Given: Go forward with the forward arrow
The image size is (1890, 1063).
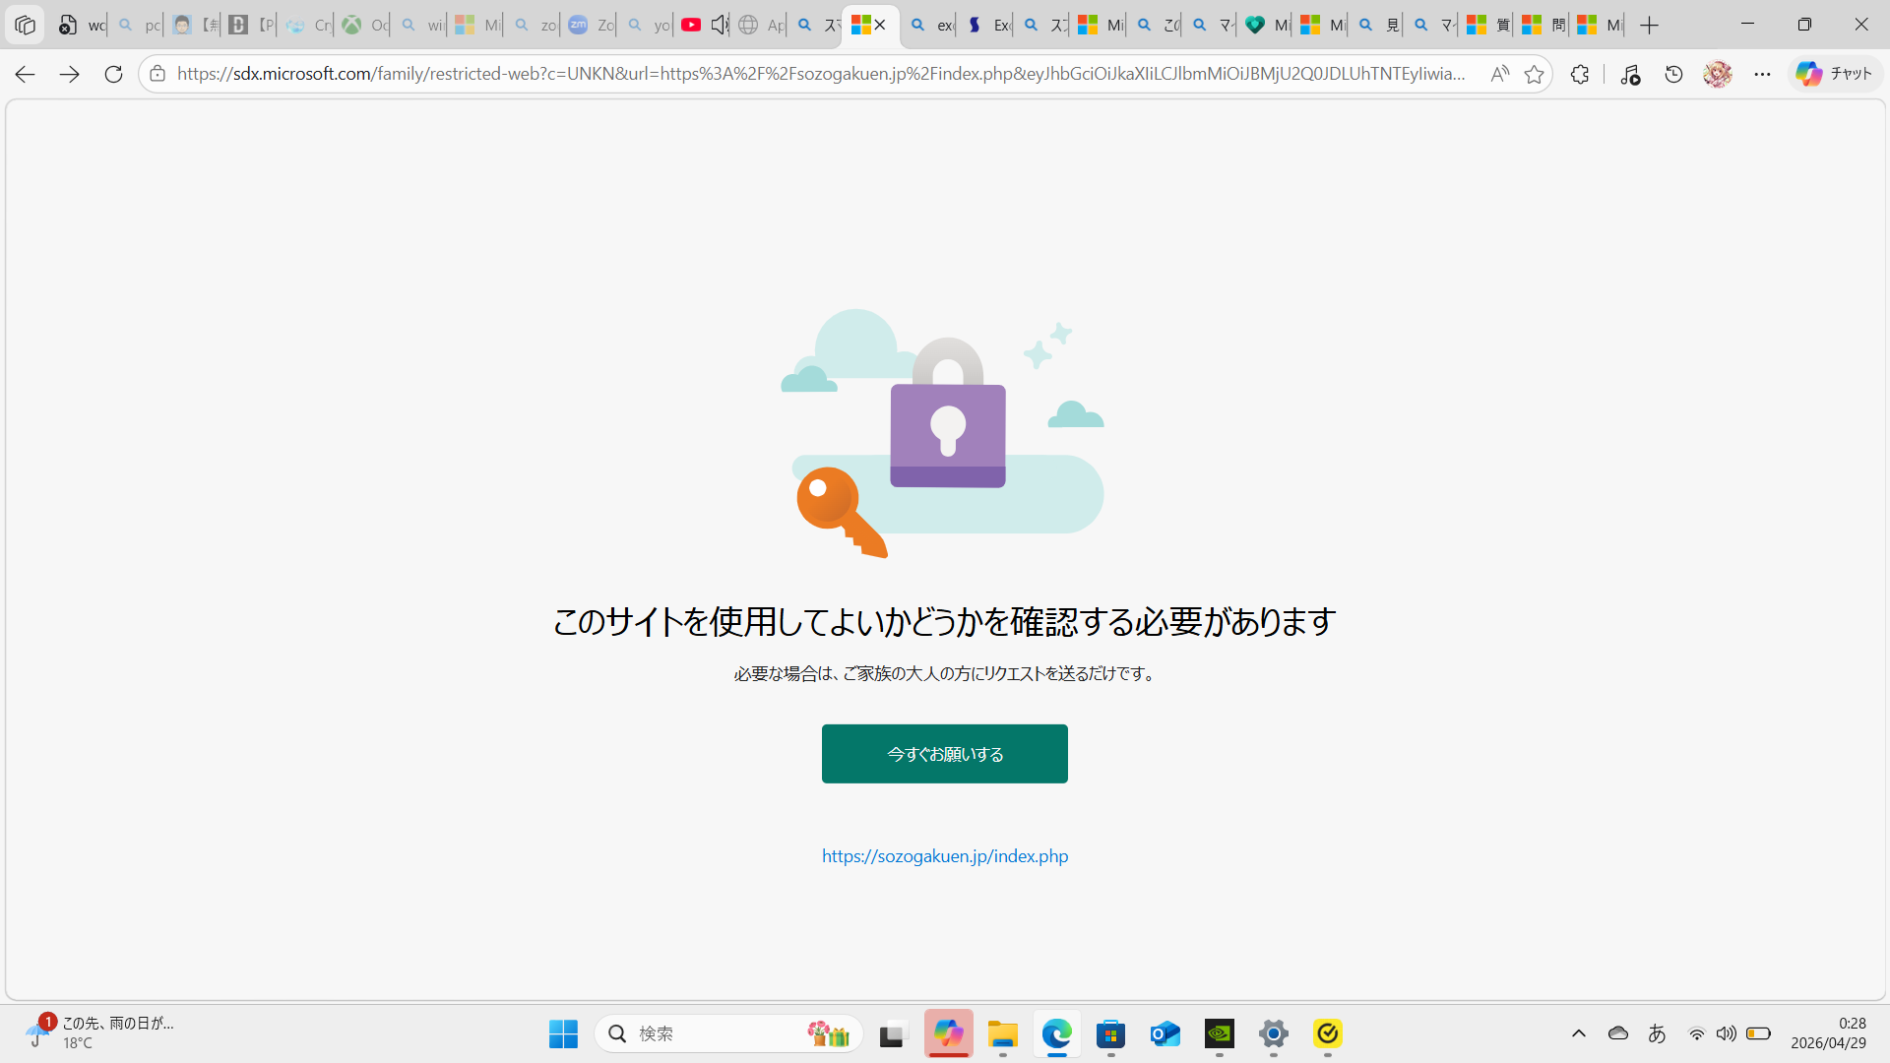Looking at the screenshot, I should click(x=69, y=74).
